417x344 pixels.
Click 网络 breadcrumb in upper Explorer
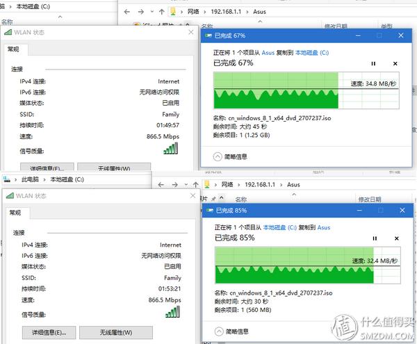point(193,12)
